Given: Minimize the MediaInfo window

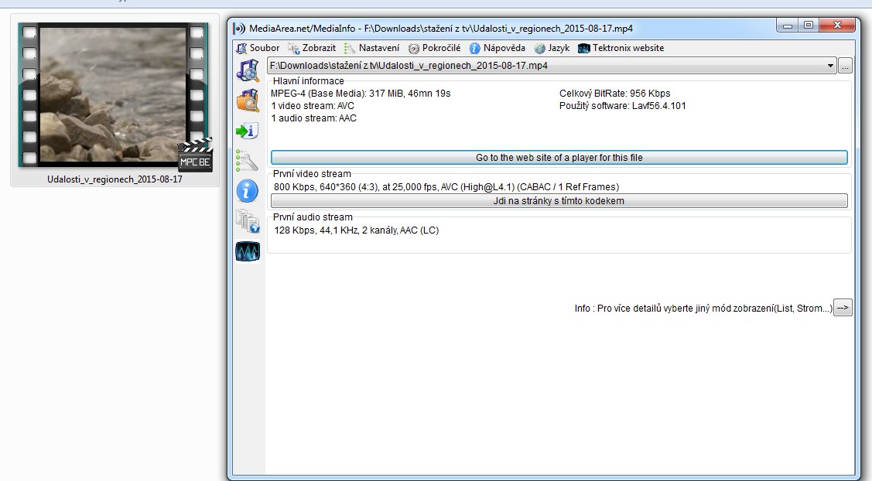Looking at the screenshot, I should click(787, 26).
